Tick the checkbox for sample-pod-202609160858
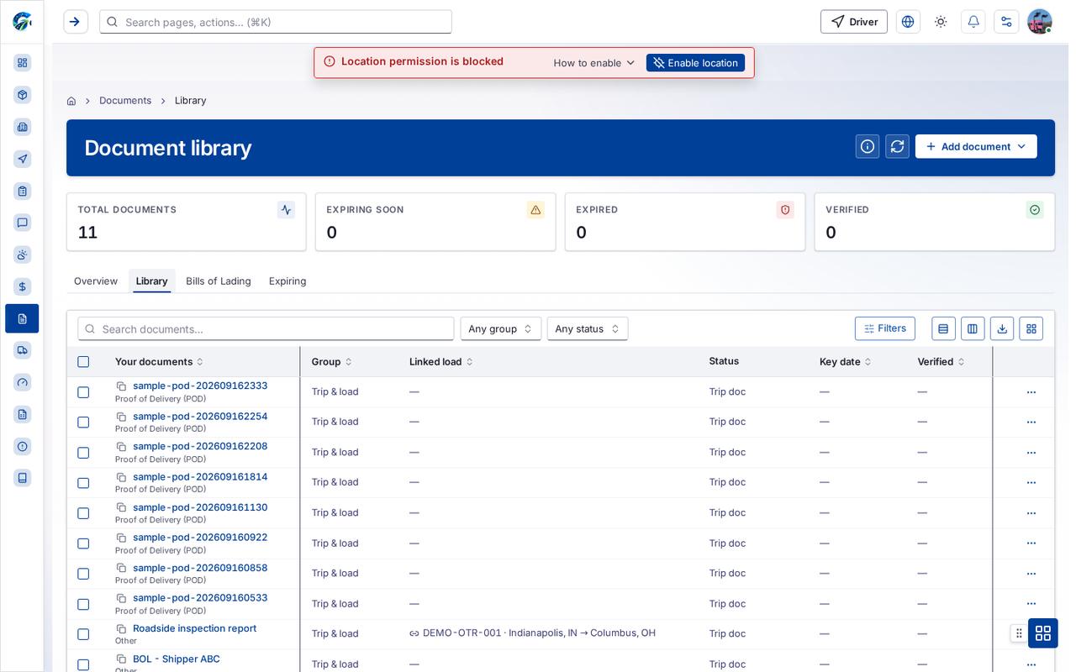The height and width of the screenshot is (672, 1076). click(83, 574)
